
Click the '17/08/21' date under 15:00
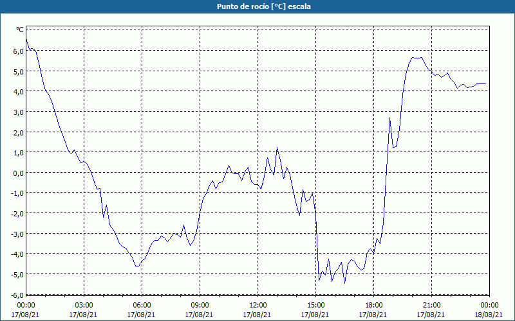[x=315, y=315]
